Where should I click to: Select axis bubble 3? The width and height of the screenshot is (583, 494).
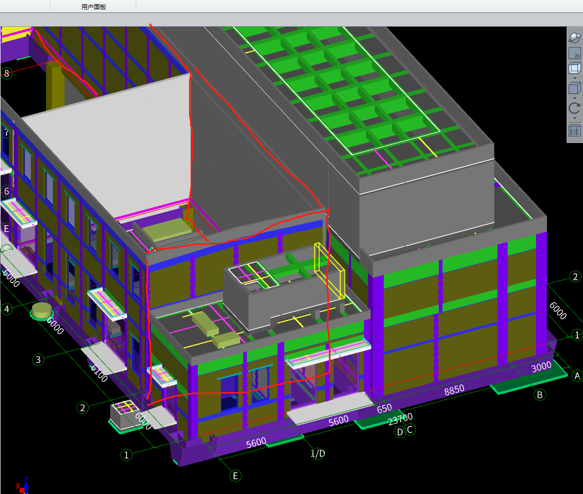tap(38, 360)
